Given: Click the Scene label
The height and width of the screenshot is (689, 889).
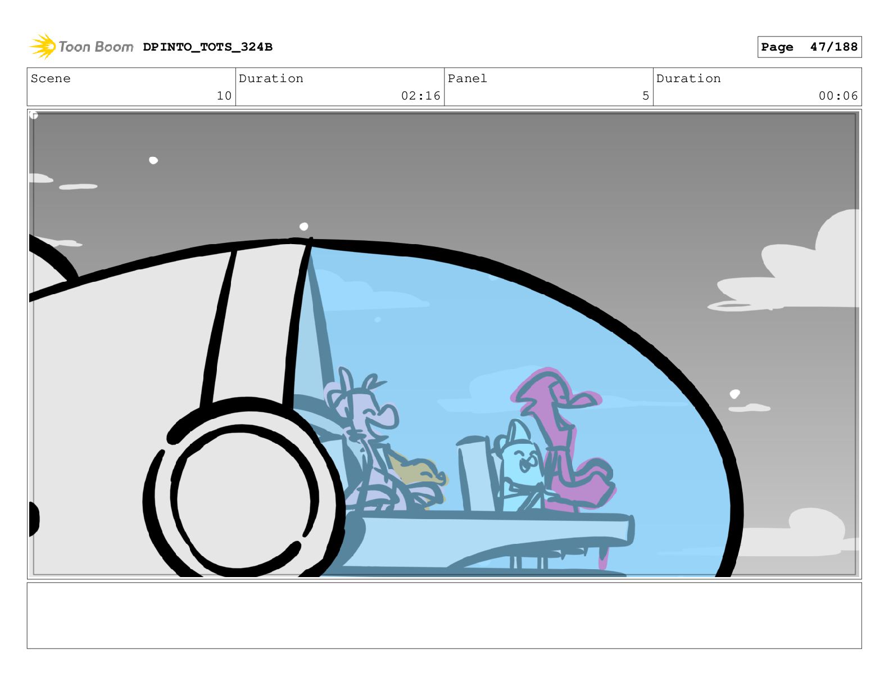Looking at the screenshot, I should pyautogui.click(x=51, y=79).
